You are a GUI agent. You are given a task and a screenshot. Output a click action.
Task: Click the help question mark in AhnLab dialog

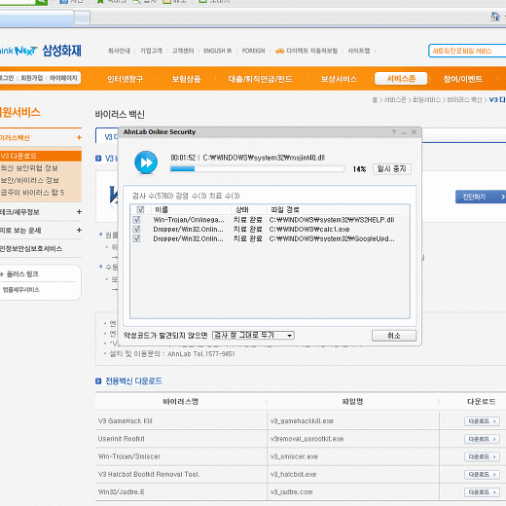tap(394, 132)
